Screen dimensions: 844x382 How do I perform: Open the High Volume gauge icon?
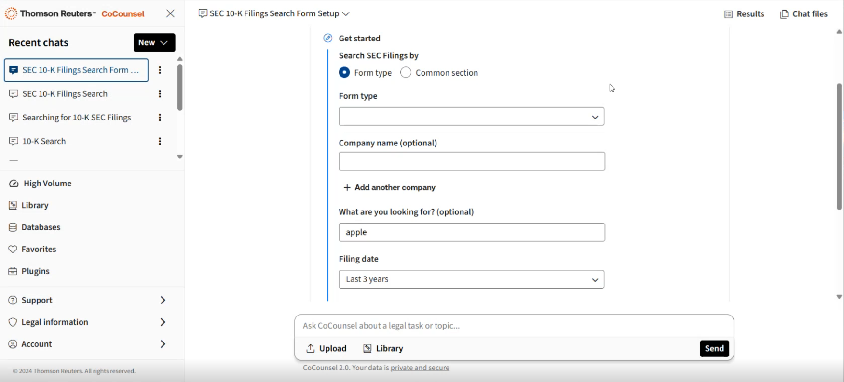[x=14, y=184]
